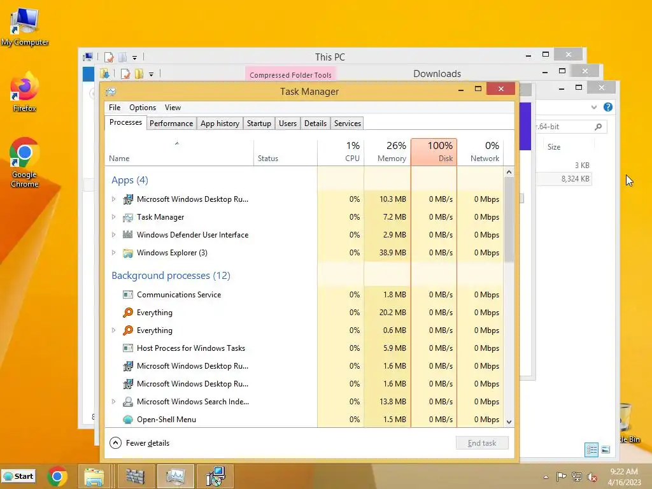Click scrollbar up arrow in process list
652x489 pixels.
pyautogui.click(x=509, y=172)
